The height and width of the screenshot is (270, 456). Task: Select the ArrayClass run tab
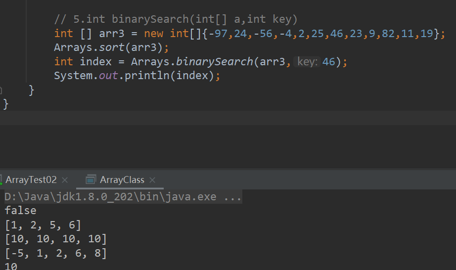pos(122,180)
